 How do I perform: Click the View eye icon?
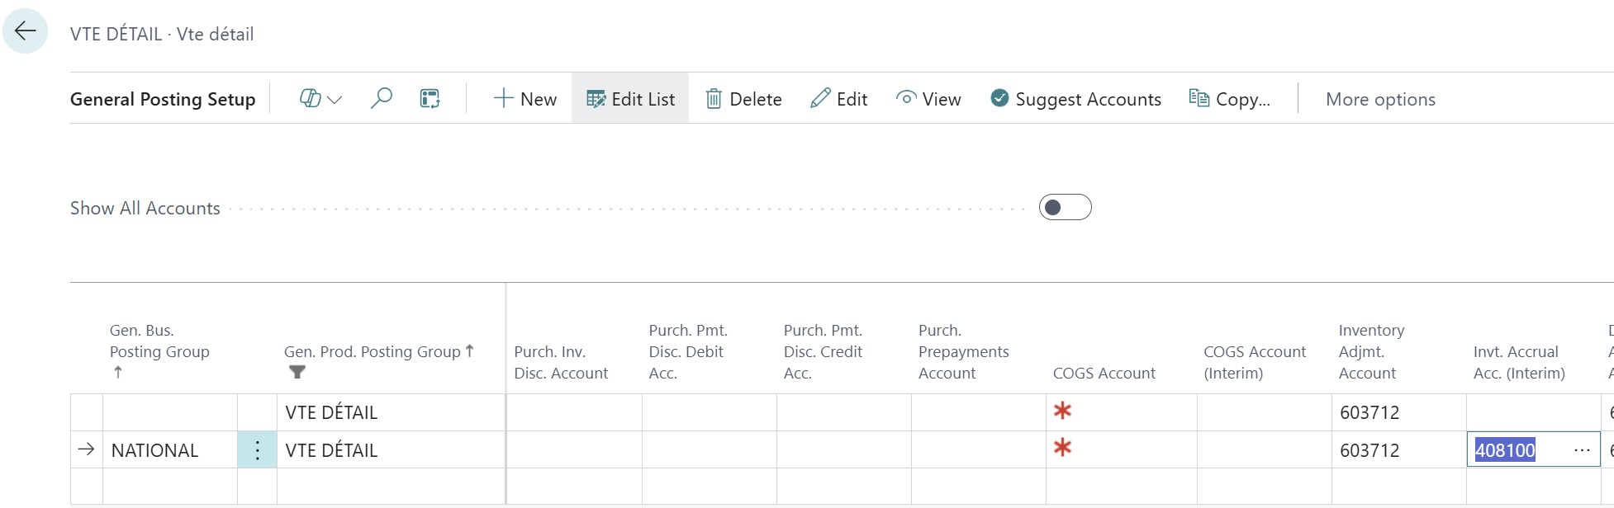click(x=906, y=99)
